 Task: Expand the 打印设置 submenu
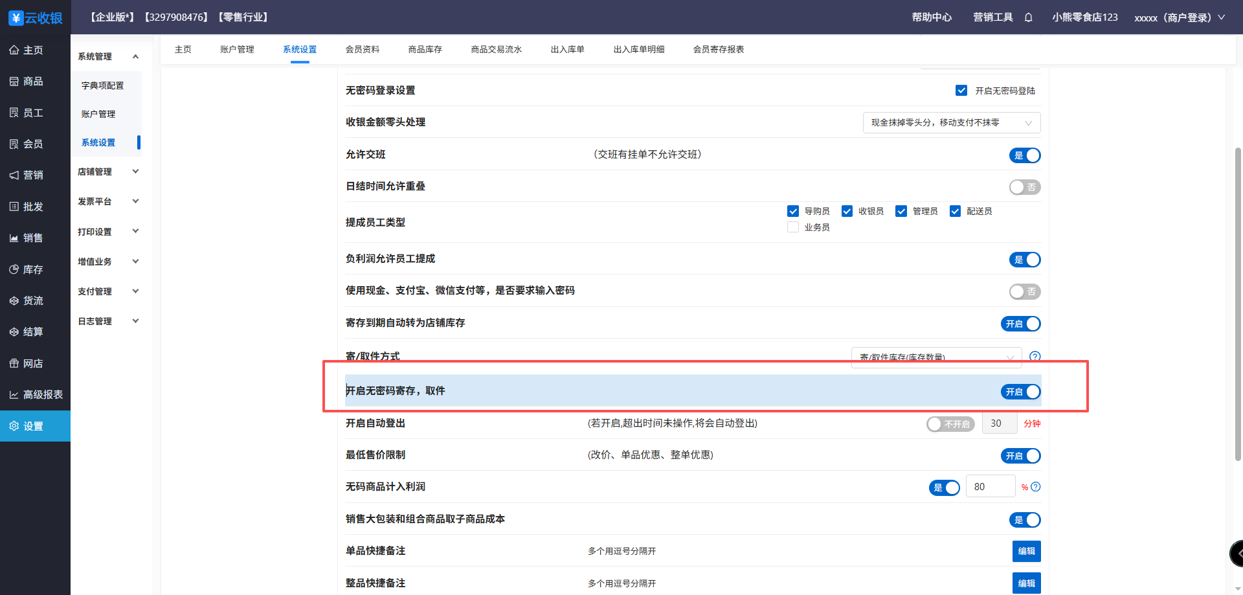point(107,232)
